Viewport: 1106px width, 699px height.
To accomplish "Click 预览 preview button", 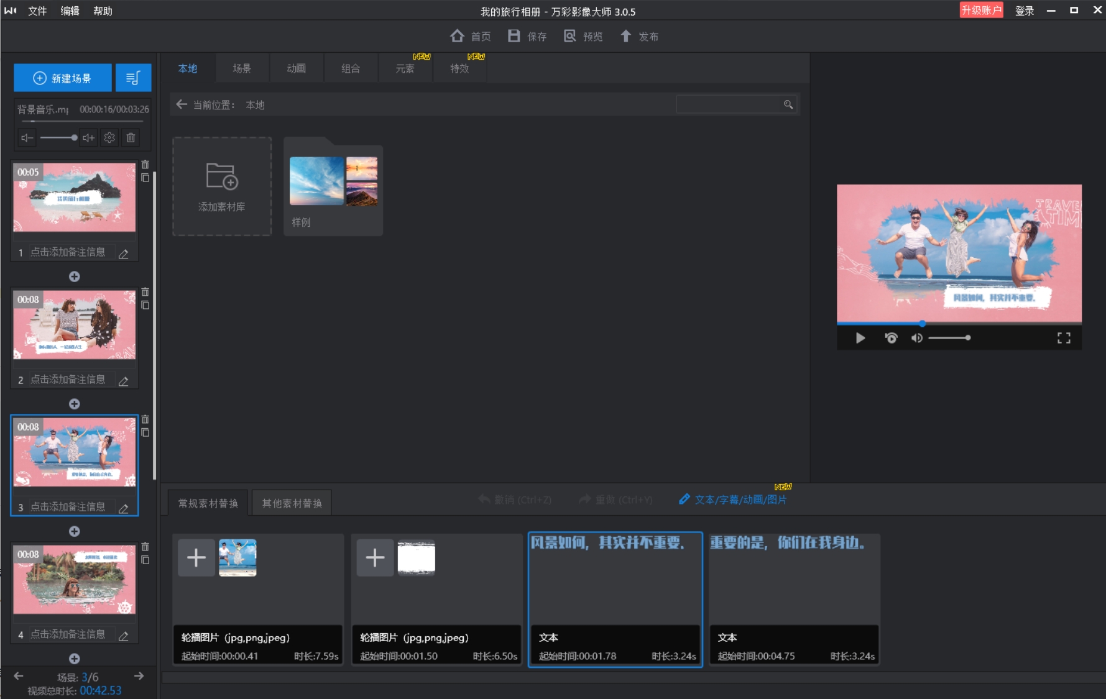I will tap(583, 36).
